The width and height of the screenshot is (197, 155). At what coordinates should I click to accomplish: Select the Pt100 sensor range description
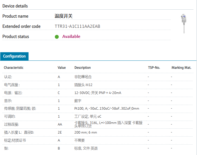click(x=107, y=109)
